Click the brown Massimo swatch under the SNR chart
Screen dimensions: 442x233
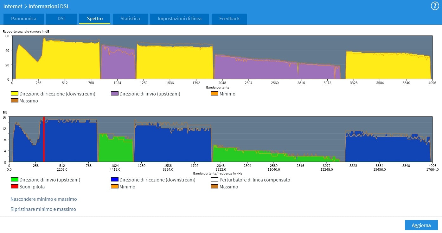(x=14, y=101)
